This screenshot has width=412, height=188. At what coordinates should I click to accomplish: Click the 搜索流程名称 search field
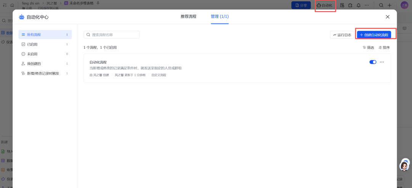(111, 35)
